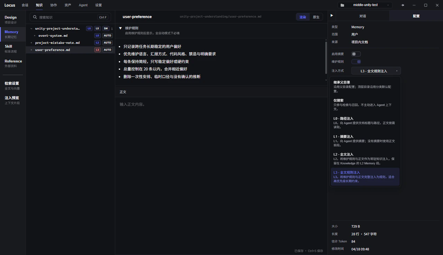Open Memory 长期记忆 in sidebar
Viewport: 443px width, 255px height.
[13, 34]
